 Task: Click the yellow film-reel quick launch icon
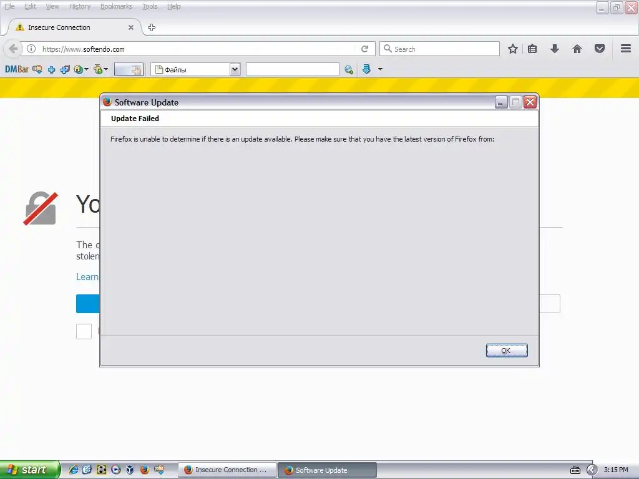tap(102, 470)
